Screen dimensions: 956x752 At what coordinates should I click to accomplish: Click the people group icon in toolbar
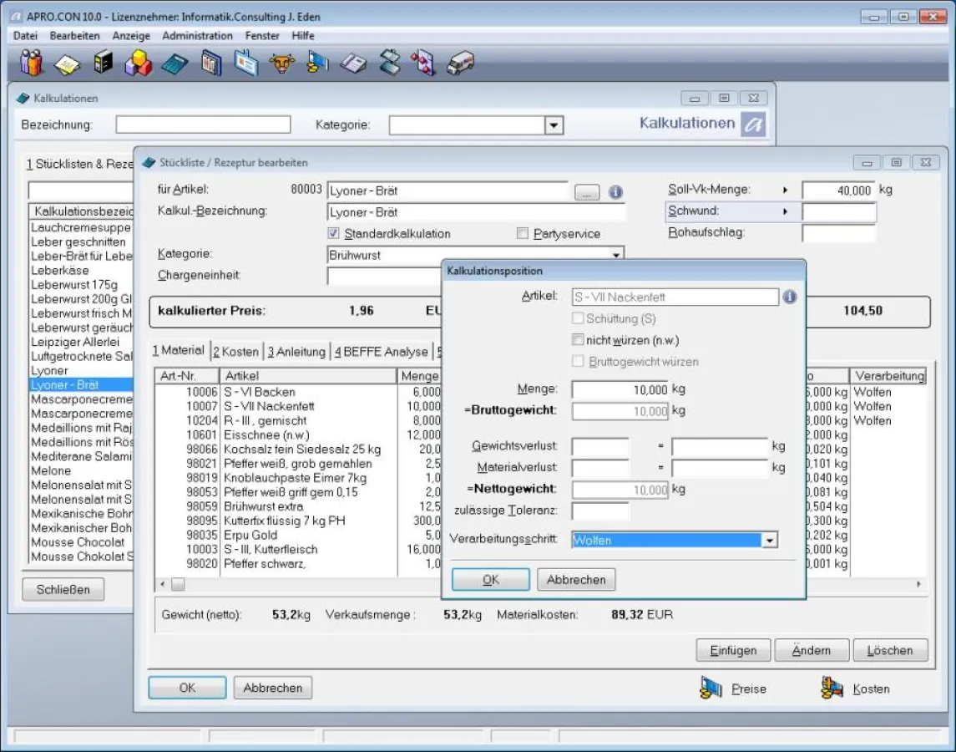(x=31, y=64)
